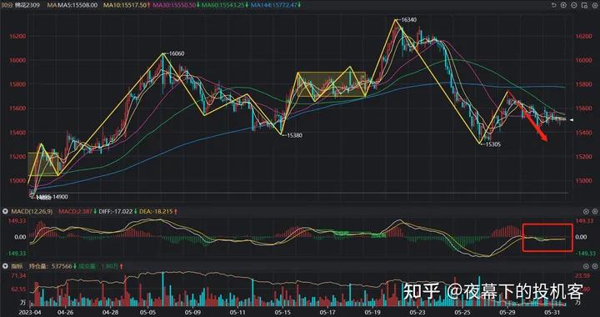Click the MACD panel's left circular settings icon
This screenshot has width=600, height=317.
(586, 211)
